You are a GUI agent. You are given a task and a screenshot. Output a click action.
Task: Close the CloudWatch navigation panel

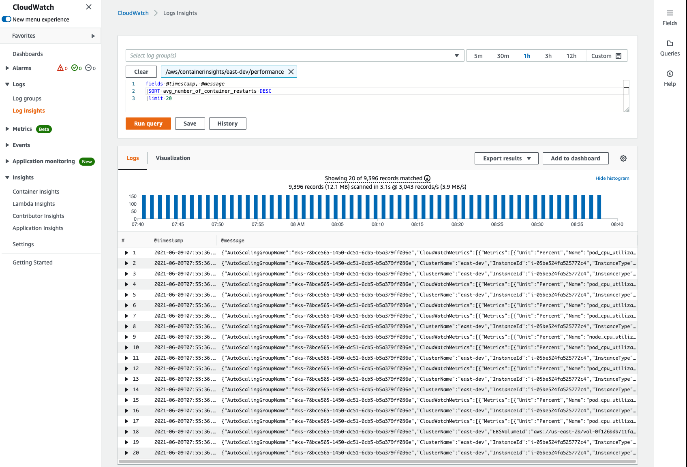tap(89, 7)
